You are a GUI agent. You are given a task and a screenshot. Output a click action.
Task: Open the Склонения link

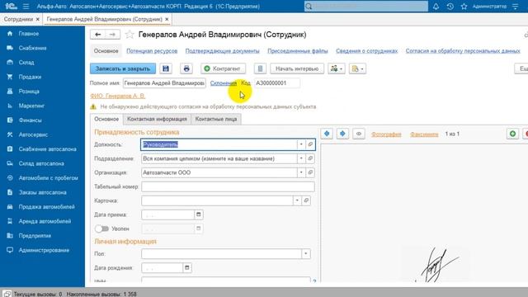(x=224, y=82)
